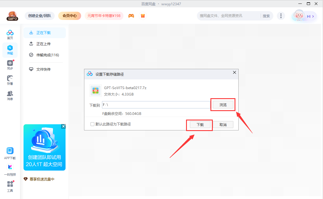Image resolution: width=323 pixels, height=199 pixels.
Task: Switch to 正在下载 tab
Action: (x=45, y=33)
